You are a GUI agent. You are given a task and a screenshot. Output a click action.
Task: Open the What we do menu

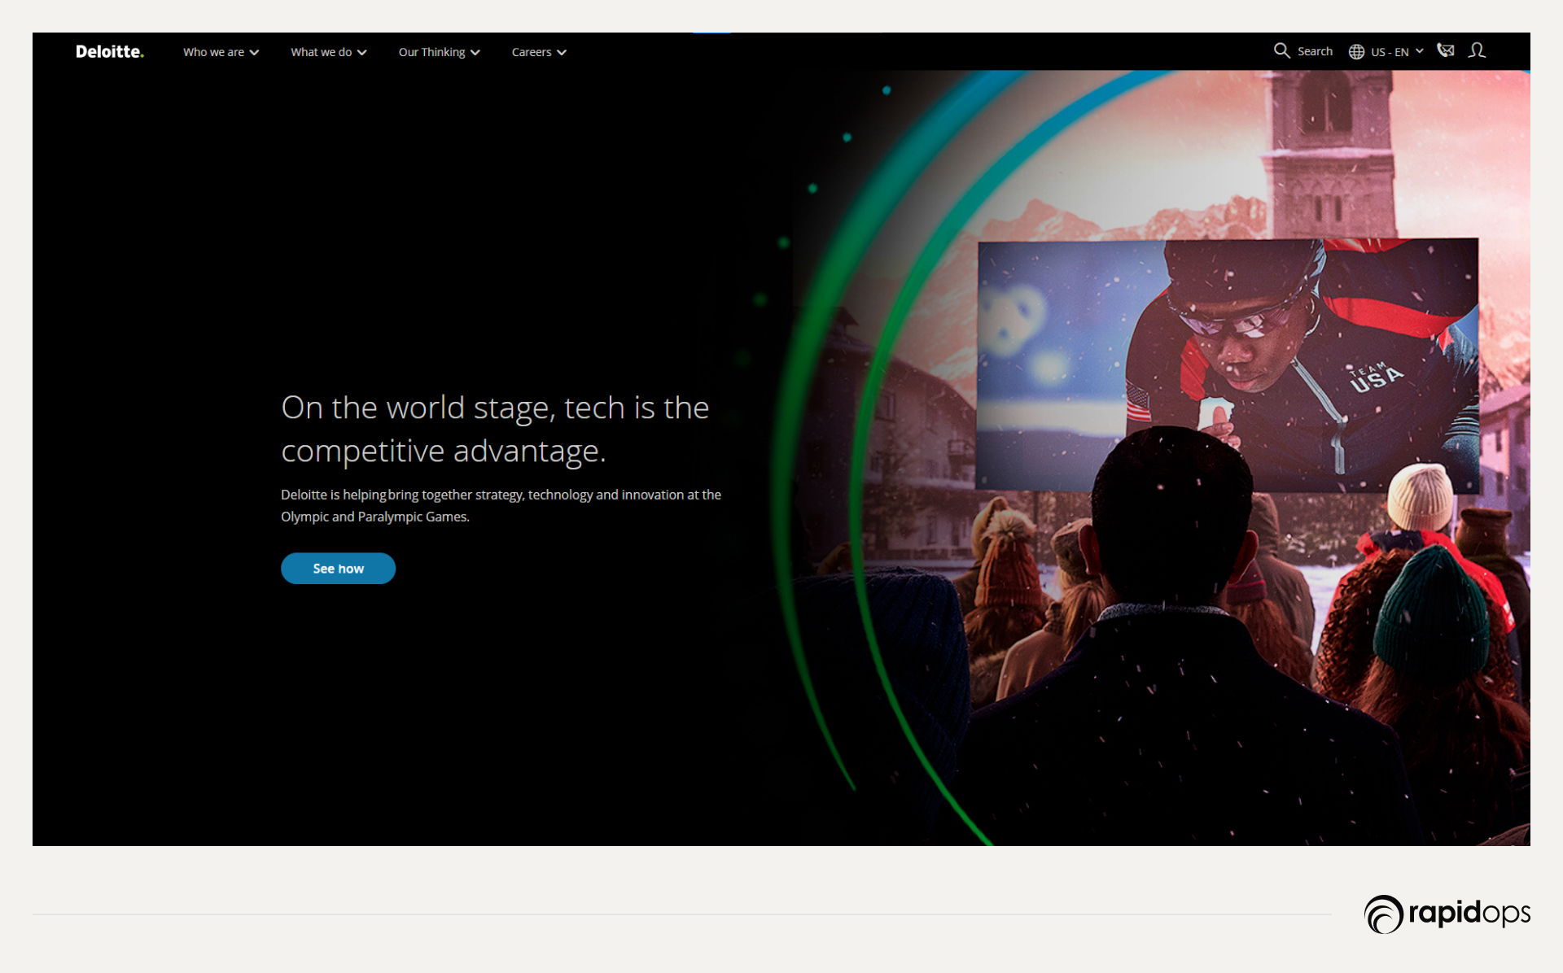(x=321, y=52)
